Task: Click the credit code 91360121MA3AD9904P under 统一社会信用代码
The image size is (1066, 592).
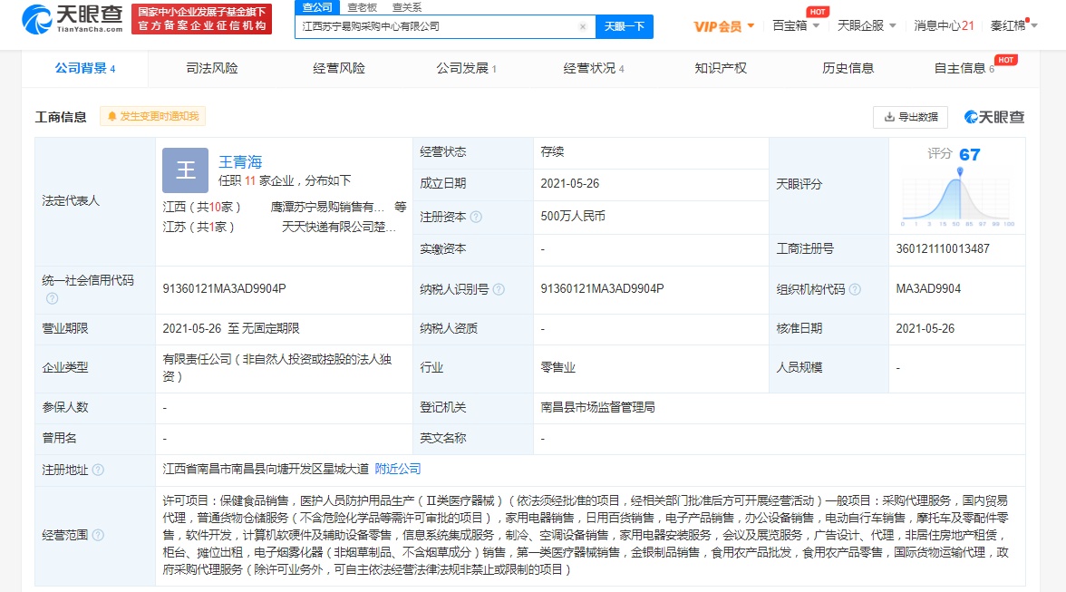Action: coord(225,289)
